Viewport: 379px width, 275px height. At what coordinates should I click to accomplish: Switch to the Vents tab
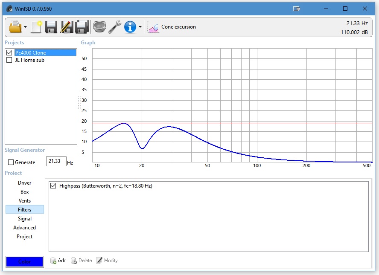[x=25, y=201]
